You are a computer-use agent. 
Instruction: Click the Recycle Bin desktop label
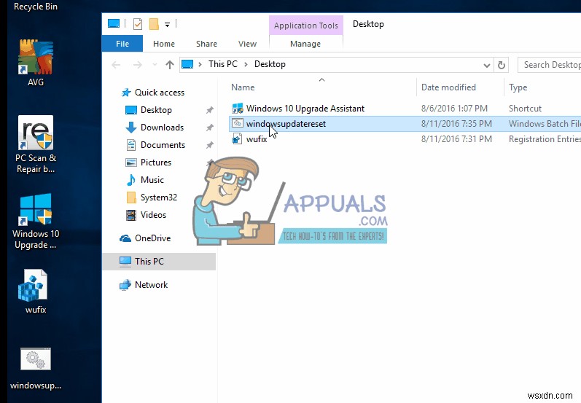point(36,7)
